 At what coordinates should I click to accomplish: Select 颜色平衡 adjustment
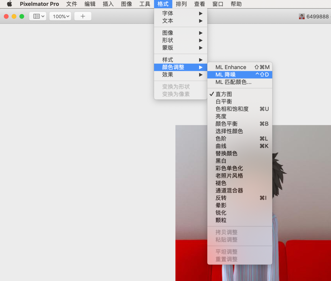[240, 124]
